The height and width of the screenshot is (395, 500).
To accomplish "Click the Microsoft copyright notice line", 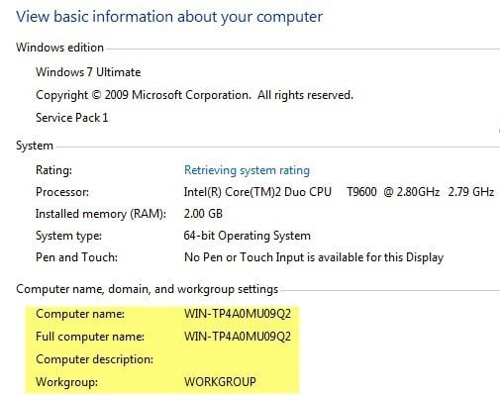I will (194, 95).
